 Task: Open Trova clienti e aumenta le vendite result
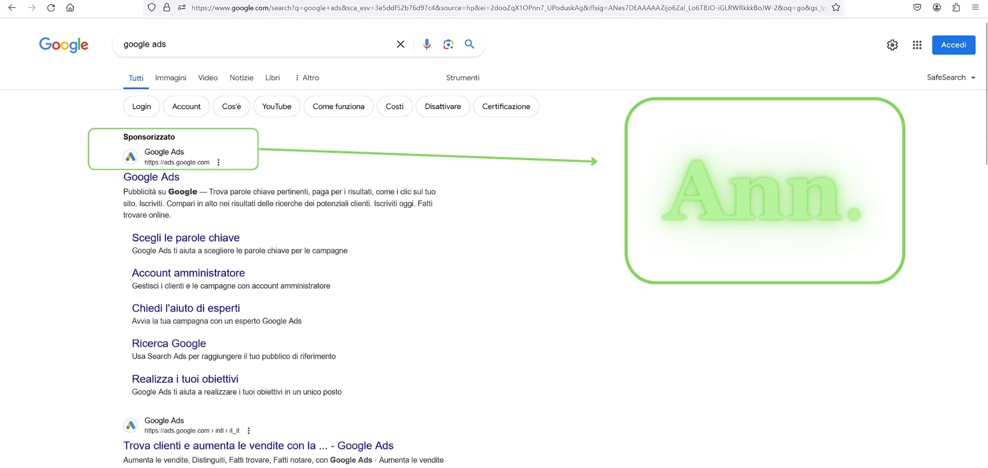tap(258, 446)
